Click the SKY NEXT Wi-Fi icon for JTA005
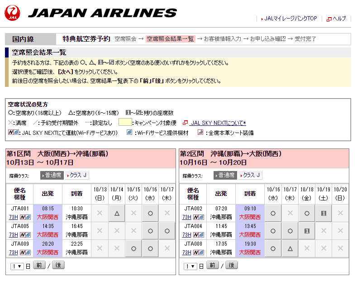Viewport: 357px width, 281px height. [25, 235]
